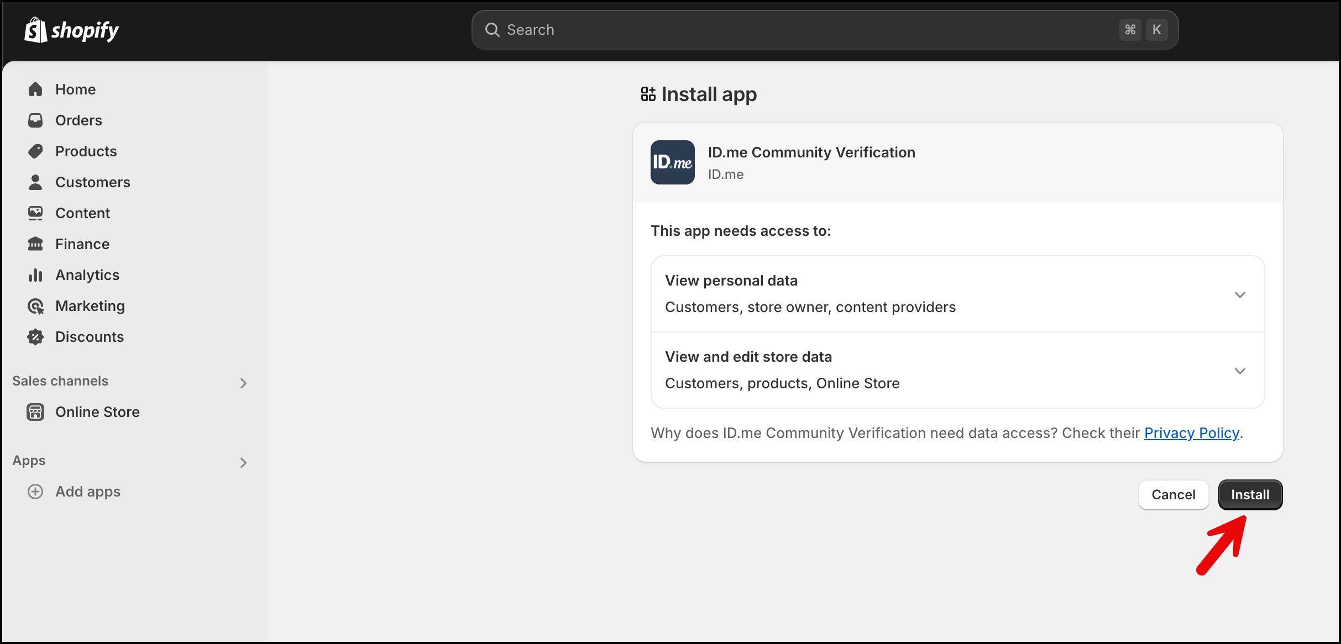Viewport: 1341px width, 644px height.
Task: Expand the Sales channels chevron
Action: pyautogui.click(x=243, y=383)
